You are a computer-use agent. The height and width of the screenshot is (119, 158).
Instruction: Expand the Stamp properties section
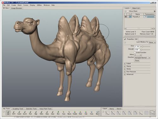point(125,66)
